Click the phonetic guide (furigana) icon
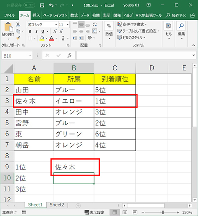 click(63, 38)
